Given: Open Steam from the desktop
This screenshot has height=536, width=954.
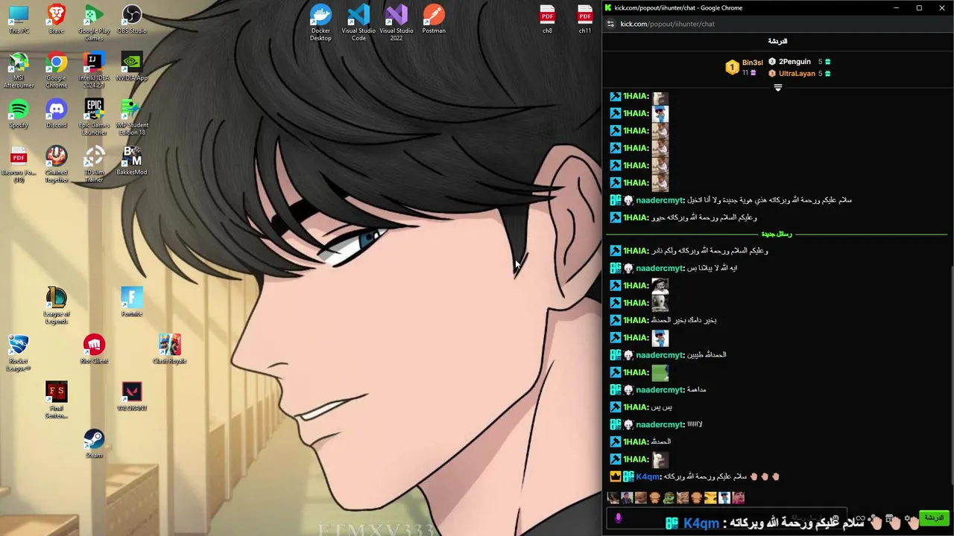Looking at the screenshot, I should (x=94, y=444).
